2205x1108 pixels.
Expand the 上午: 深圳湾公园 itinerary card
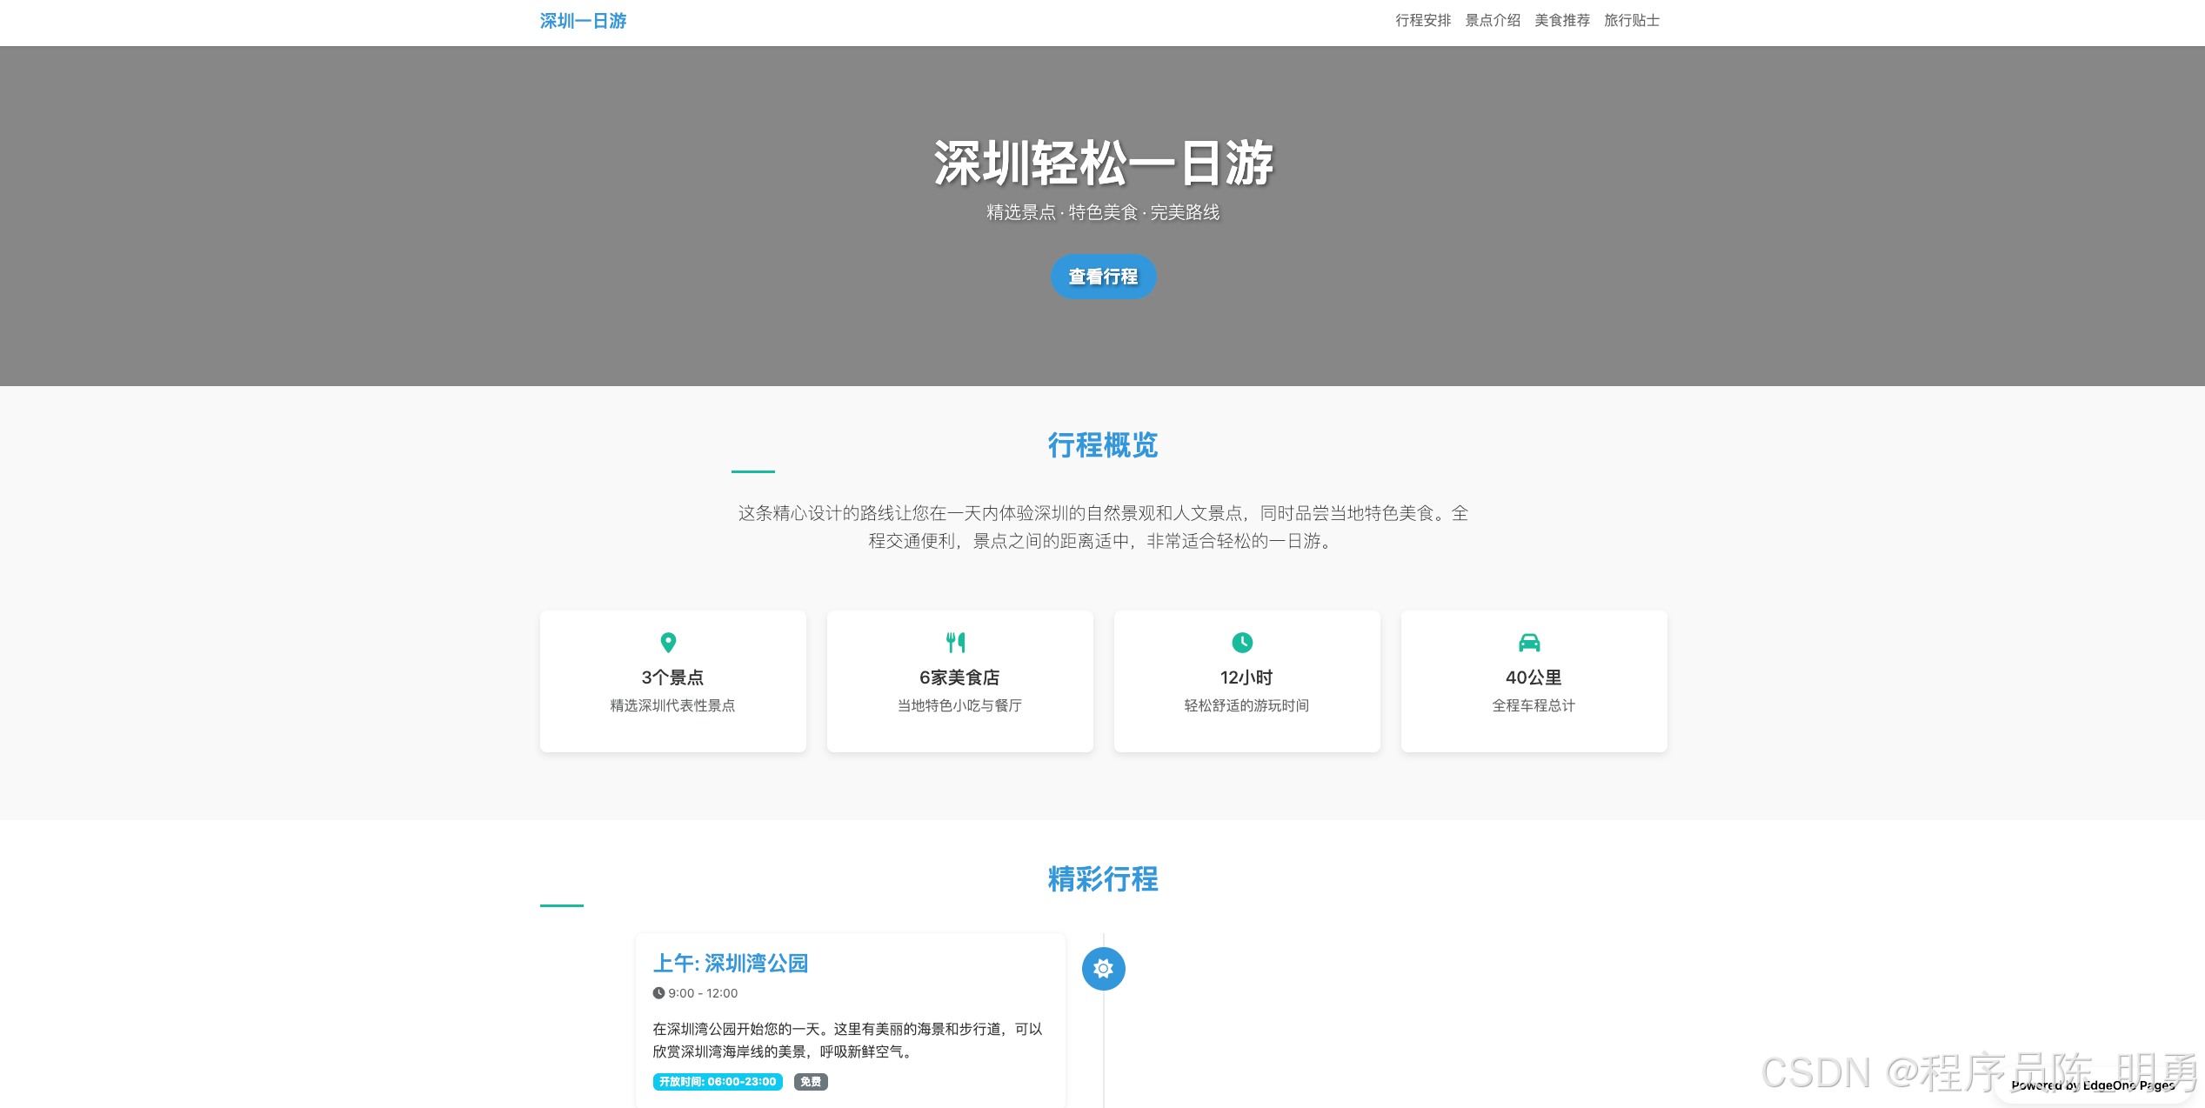731,964
